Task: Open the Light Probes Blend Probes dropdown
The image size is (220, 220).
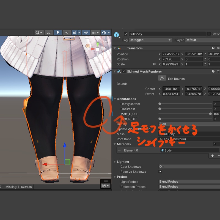Action: pyautogui.click(x=189, y=182)
